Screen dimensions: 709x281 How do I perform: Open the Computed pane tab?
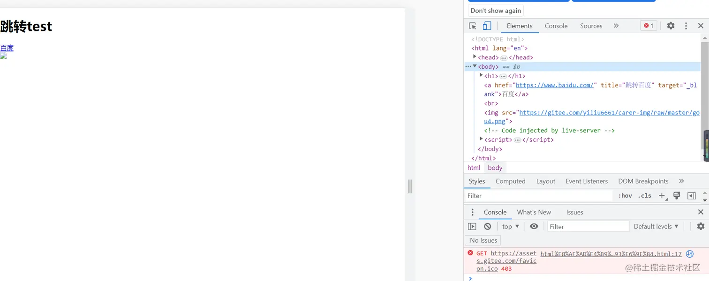tap(510, 181)
